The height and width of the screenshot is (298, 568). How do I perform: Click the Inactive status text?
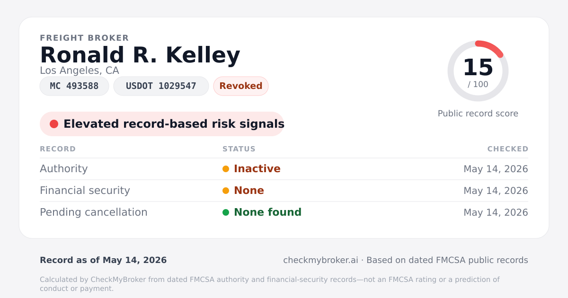tap(257, 169)
